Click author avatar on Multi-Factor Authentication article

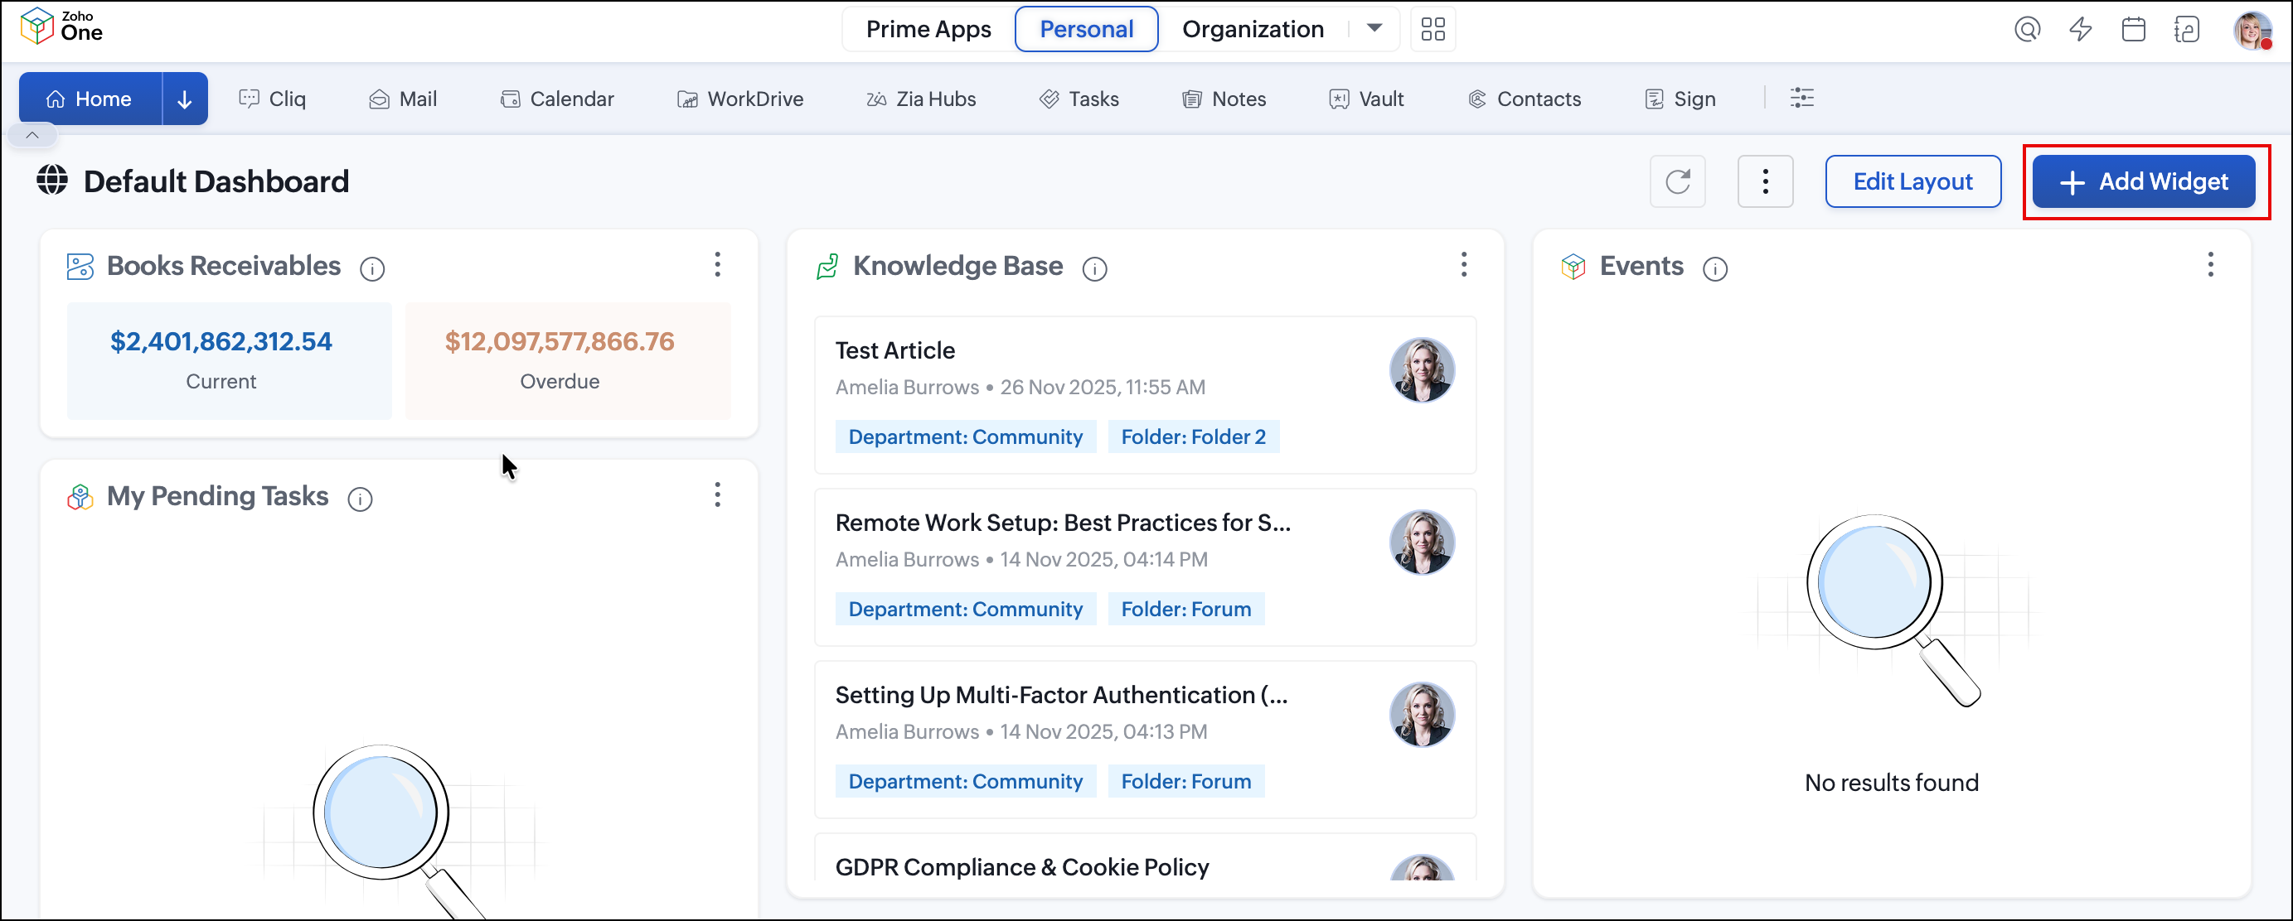click(1422, 715)
